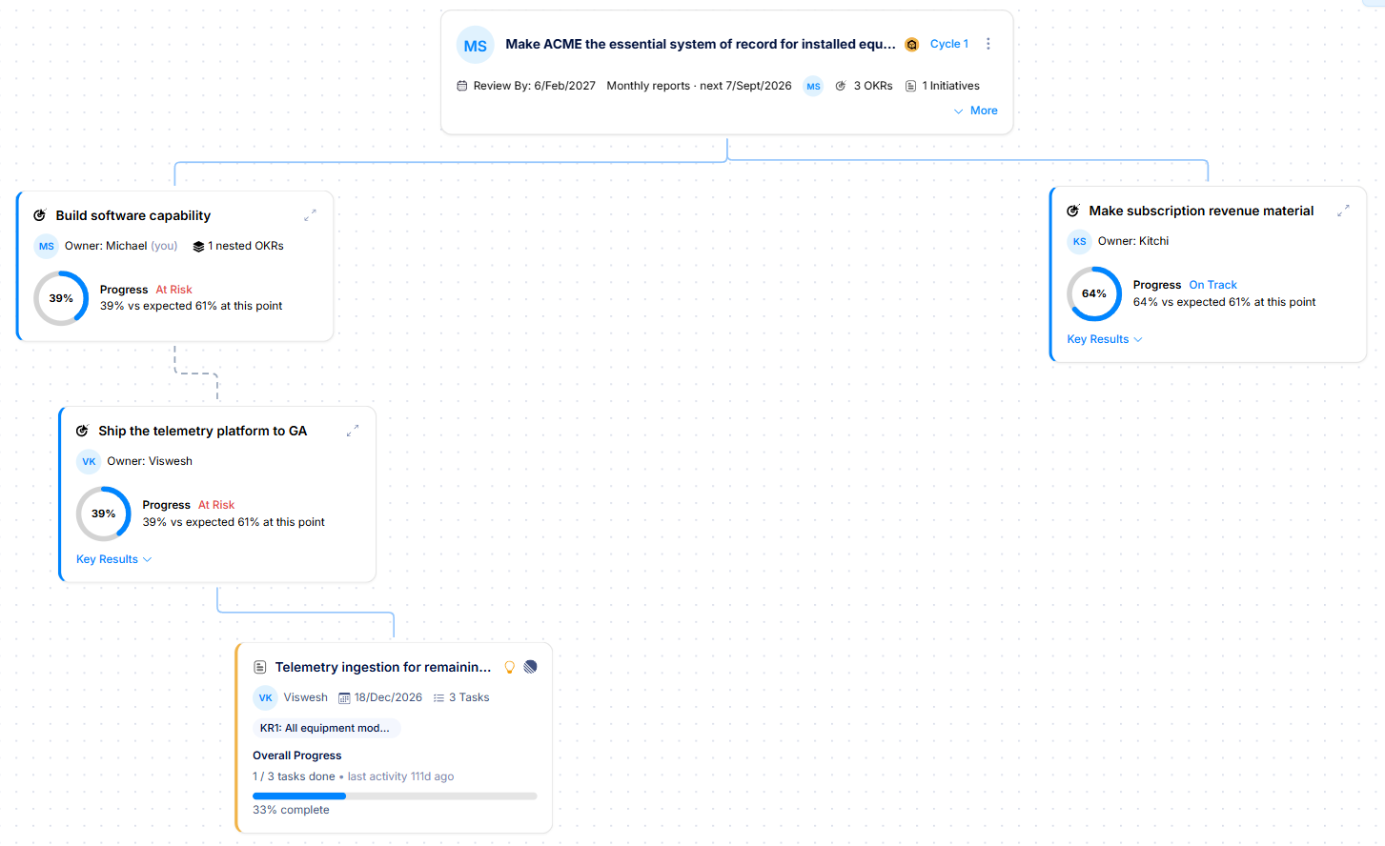Click At Risk status on Build software capability
1385x846 pixels.
click(x=173, y=290)
